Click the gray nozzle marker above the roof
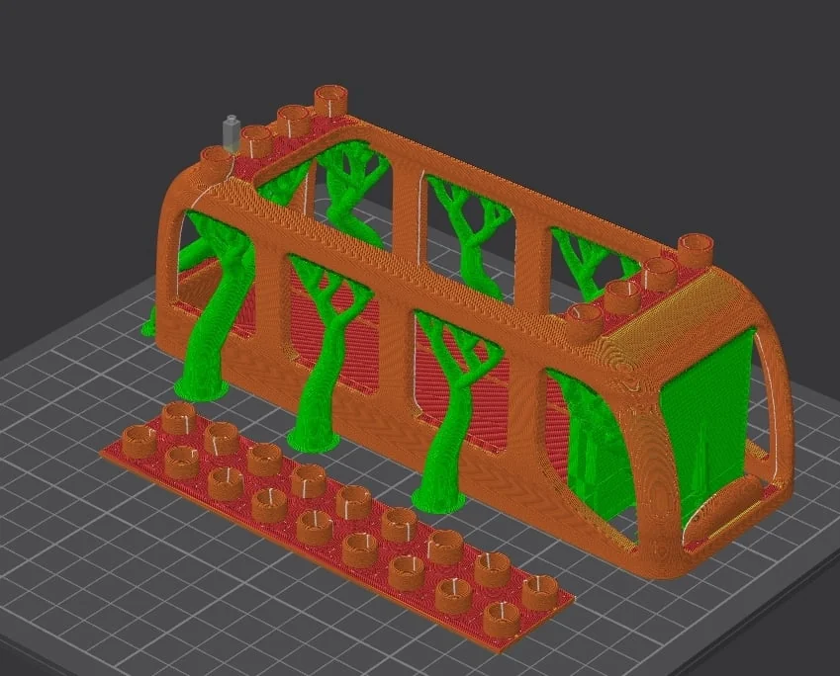The height and width of the screenshot is (676, 840). [x=231, y=130]
